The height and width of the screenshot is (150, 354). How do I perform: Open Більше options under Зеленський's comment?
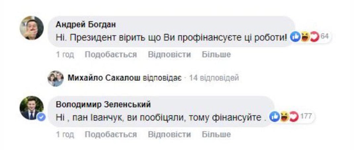point(216,134)
